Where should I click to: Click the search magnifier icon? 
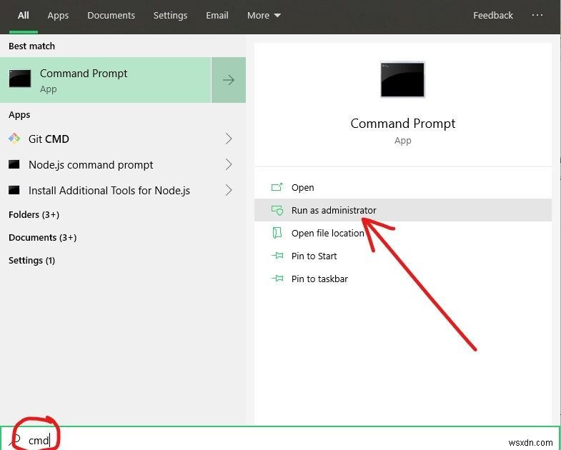click(15, 440)
